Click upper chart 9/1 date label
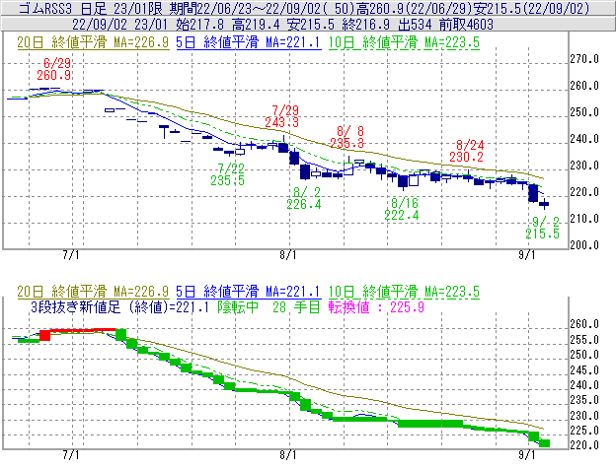 (x=527, y=255)
